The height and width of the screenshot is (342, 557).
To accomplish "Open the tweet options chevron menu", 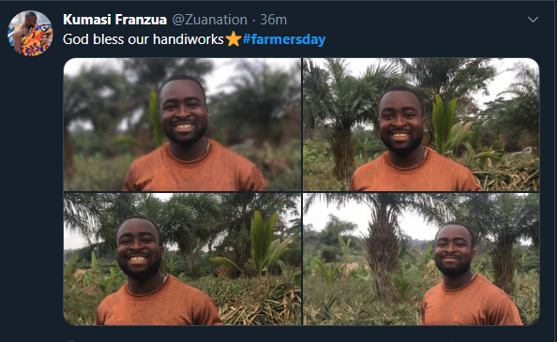I will (533, 20).
